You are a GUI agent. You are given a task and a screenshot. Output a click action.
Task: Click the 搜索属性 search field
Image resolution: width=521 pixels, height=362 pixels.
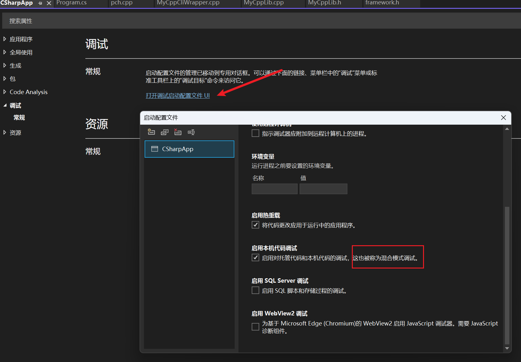click(261, 21)
